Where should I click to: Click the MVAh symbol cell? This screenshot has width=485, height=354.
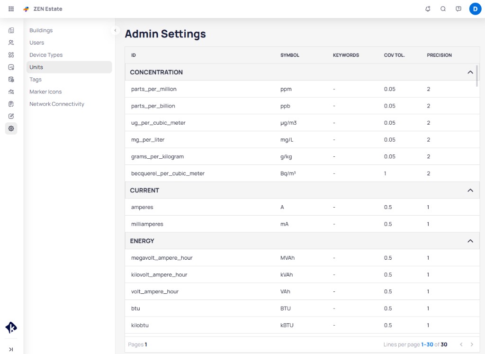287,258
